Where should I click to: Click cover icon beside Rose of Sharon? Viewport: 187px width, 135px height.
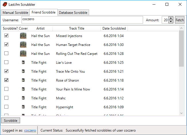[23, 80]
